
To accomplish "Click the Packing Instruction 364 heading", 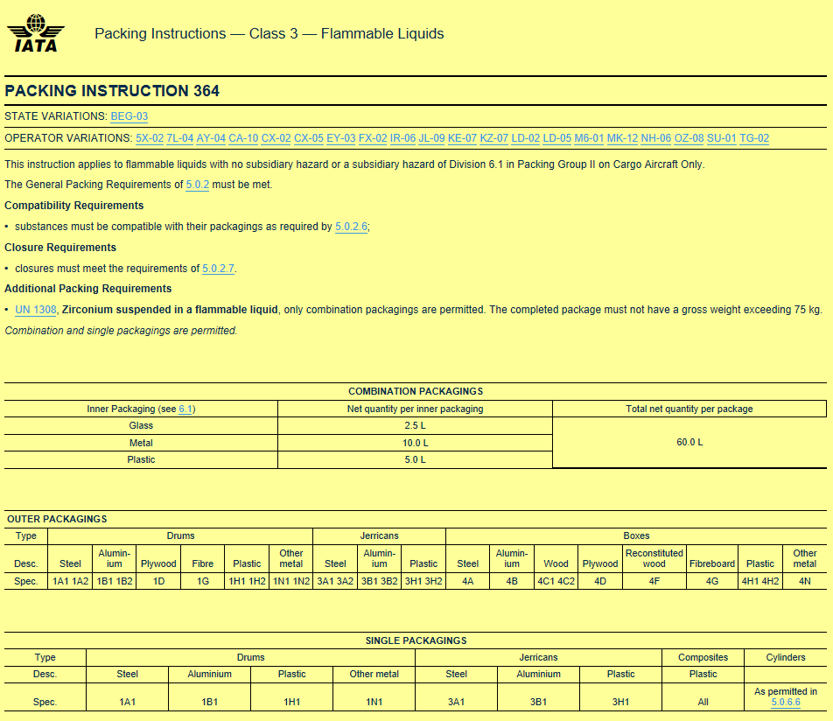I will pyautogui.click(x=112, y=90).
